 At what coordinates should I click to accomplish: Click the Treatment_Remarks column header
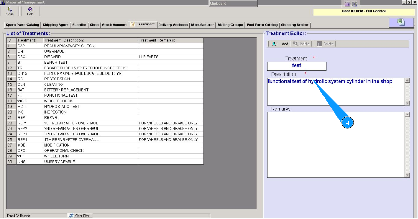click(x=170, y=40)
